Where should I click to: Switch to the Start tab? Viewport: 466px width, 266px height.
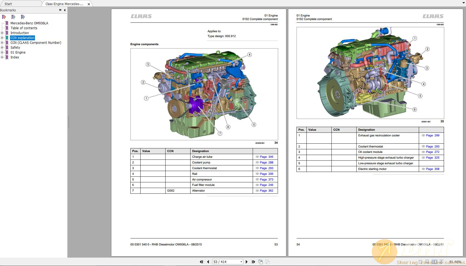(x=8, y=4)
